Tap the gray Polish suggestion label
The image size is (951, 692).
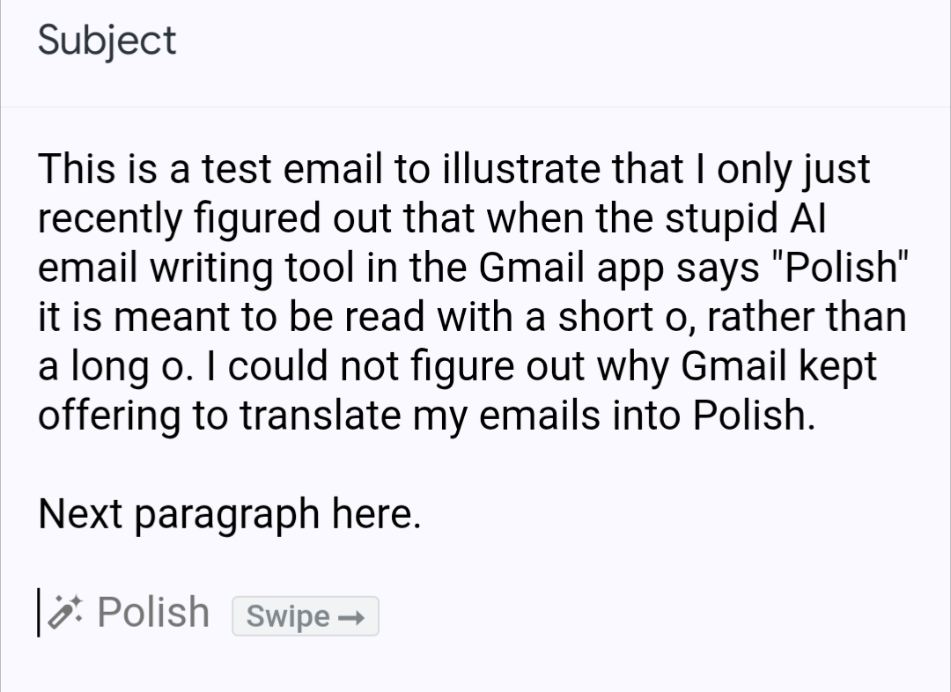(153, 612)
